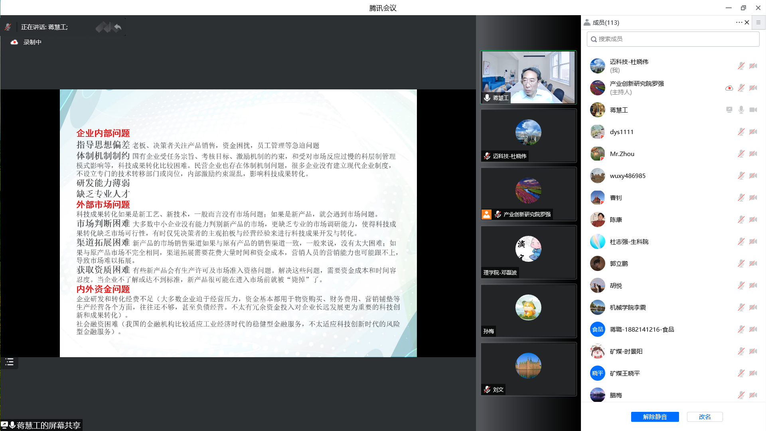
Task: Click the hamburger icon at panel corner
Action: [x=758, y=22]
